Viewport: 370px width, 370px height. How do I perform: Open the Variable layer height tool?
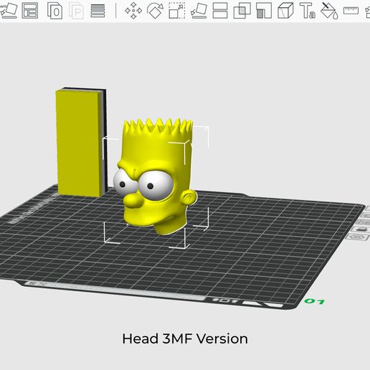(98, 11)
